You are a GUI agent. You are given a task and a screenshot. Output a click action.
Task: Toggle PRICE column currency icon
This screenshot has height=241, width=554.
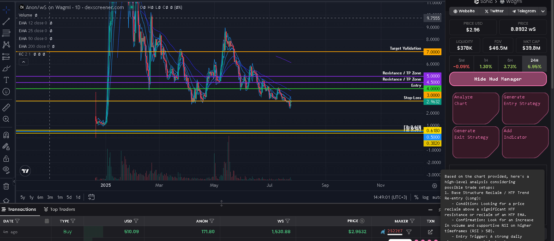362,221
